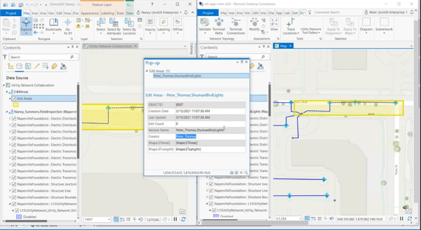
Task: Click the Edit Areas yellow symbol swatch
Action: pos(16,105)
